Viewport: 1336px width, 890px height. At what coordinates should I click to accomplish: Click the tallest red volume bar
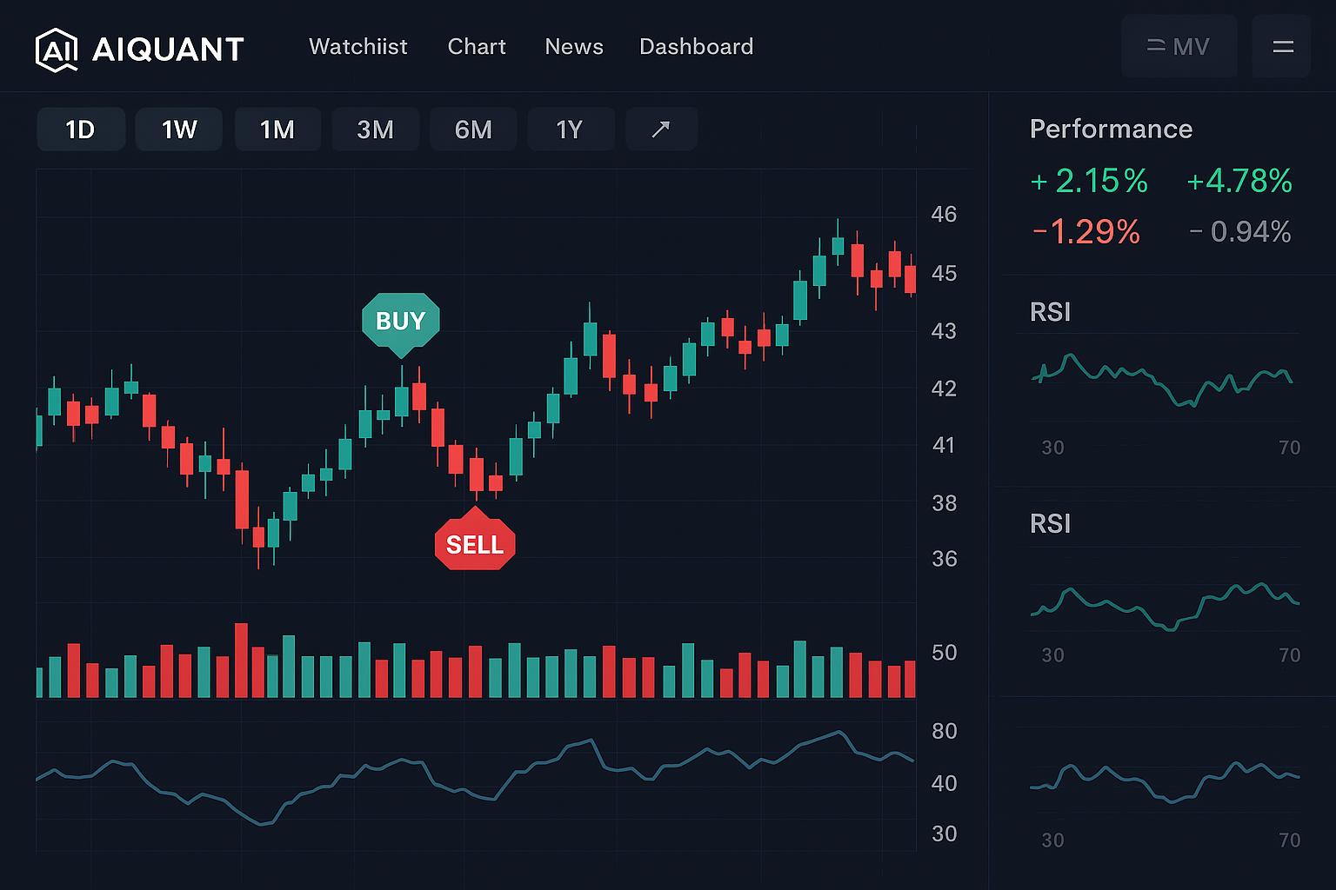point(241,661)
